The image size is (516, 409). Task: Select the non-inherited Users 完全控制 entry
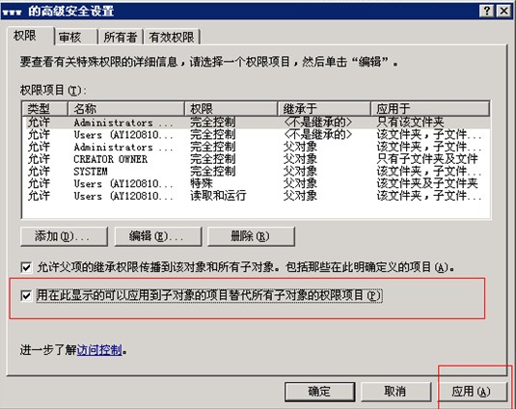(x=256, y=135)
